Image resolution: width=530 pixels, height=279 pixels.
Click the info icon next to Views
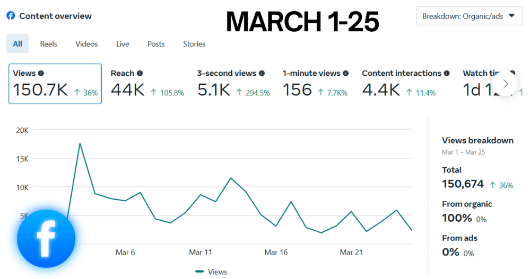coord(41,73)
